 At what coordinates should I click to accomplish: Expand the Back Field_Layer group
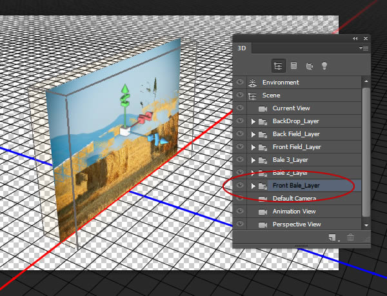(253, 134)
